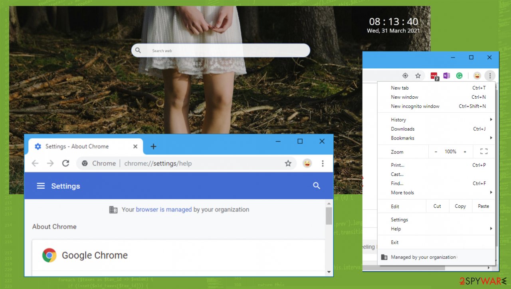Click the organization building icon in Settings
This screenshot has width=511, height=289.
pyautogui.click(x=113, y=209)
